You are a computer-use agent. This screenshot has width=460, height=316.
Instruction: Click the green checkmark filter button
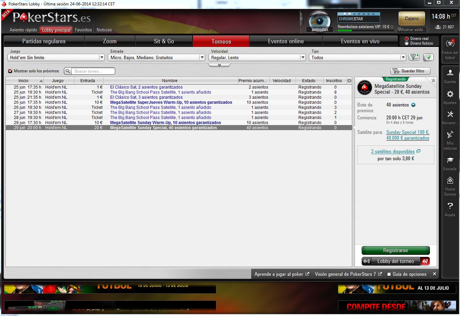tap(428, 57)
